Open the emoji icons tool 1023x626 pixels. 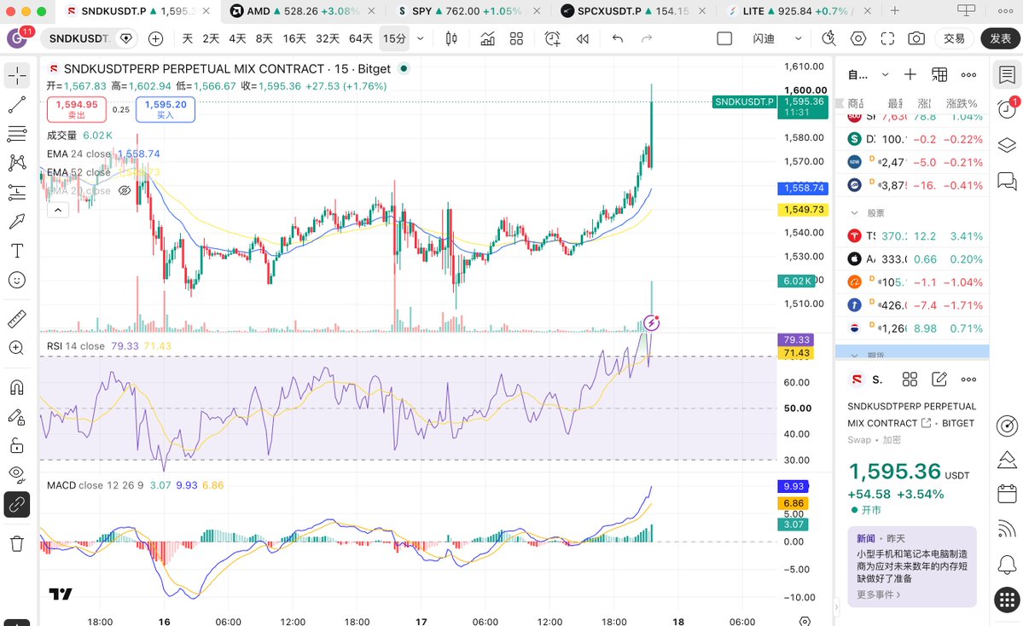point(17,280)
